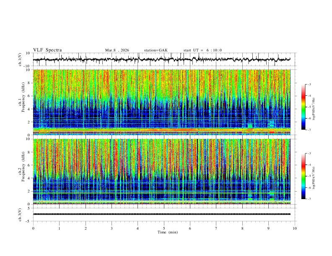
Task: Click the ch.2 "Frequency (kHz)" axis label
Action: click(23, 166)
